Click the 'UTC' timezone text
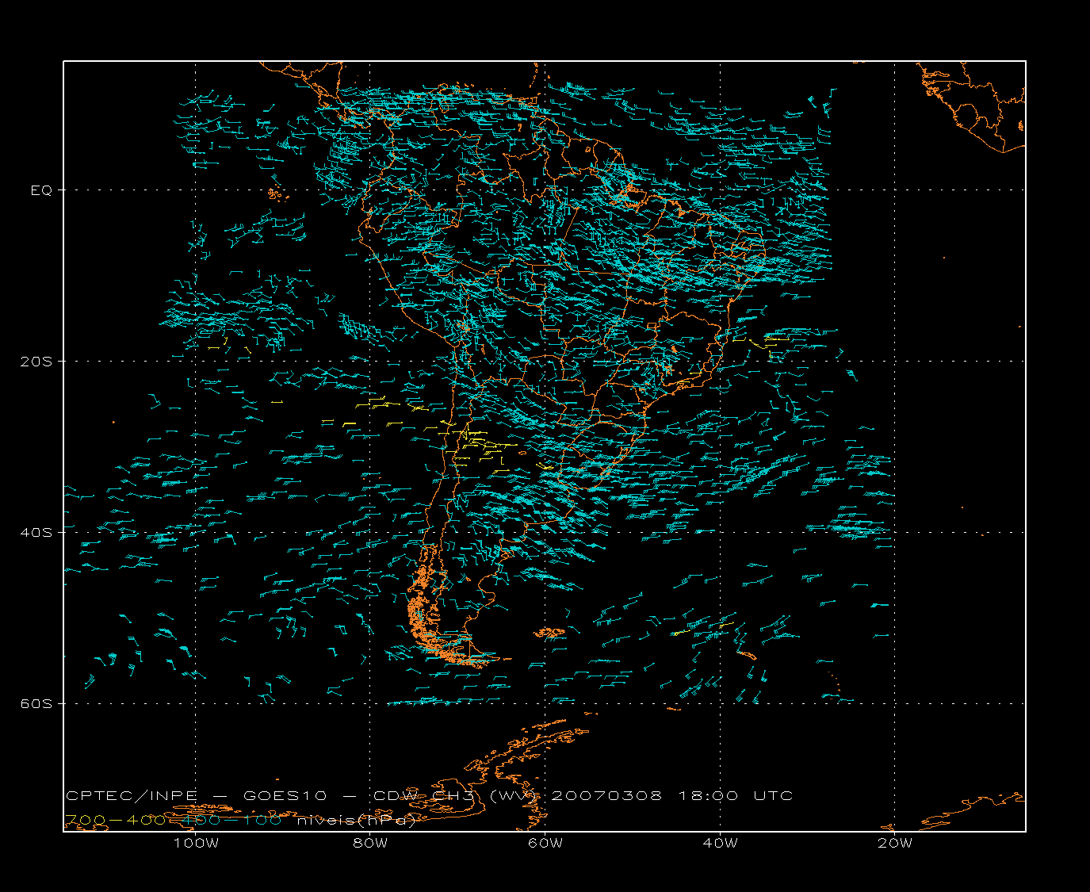Screen dimensions: 1090x892 (x=773, y=796)
